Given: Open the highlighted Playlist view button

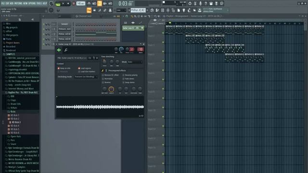Looking at the screenshot, I should pos(100,3).
